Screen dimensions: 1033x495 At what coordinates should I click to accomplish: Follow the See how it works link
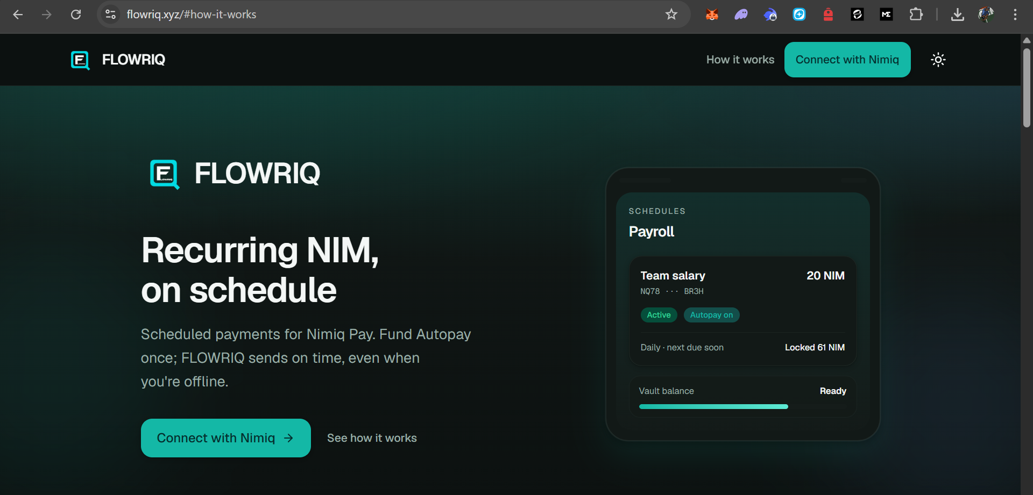pos(372,438)
